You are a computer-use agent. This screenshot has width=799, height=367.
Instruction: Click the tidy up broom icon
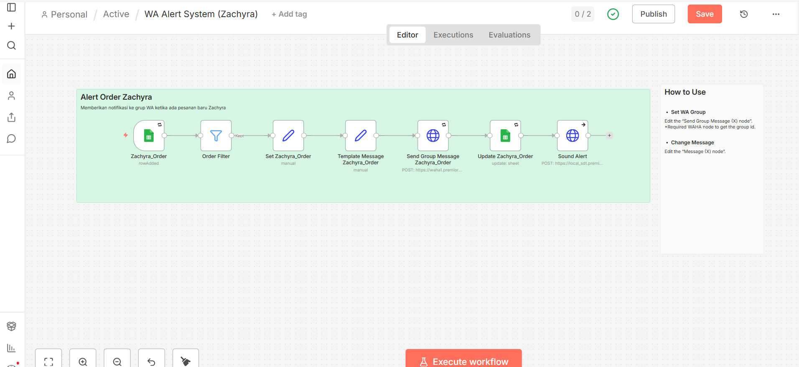186,361
